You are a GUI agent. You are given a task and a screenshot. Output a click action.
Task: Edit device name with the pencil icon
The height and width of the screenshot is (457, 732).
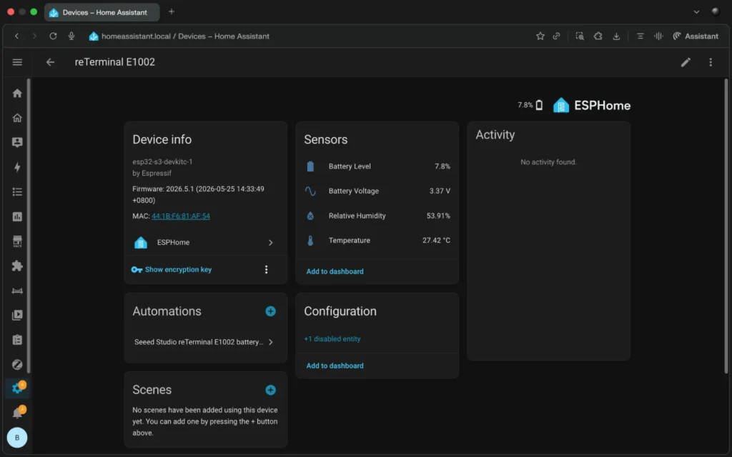686,62
